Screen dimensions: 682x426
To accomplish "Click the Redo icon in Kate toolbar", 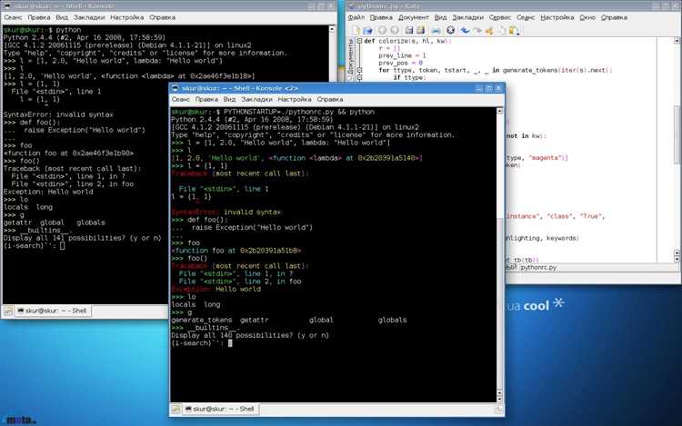I will pyautogui.click(x=477, y=30).
